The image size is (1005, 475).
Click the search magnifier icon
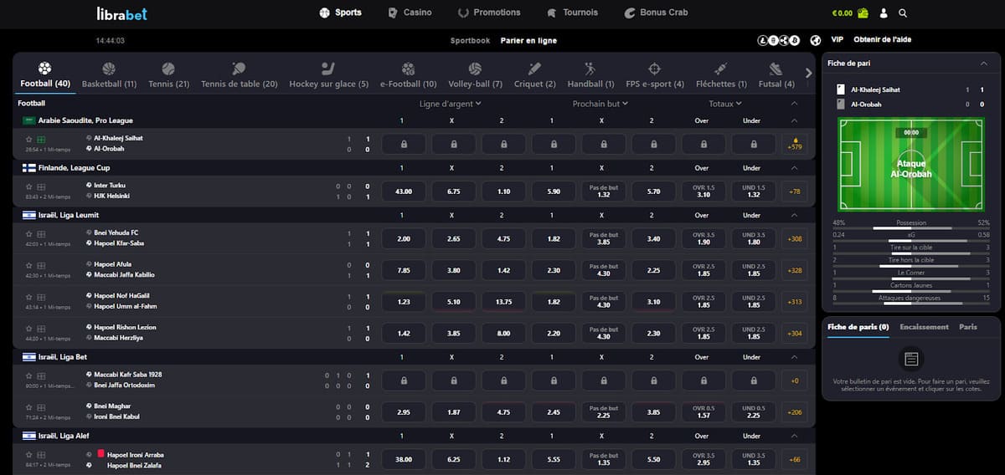903,13
